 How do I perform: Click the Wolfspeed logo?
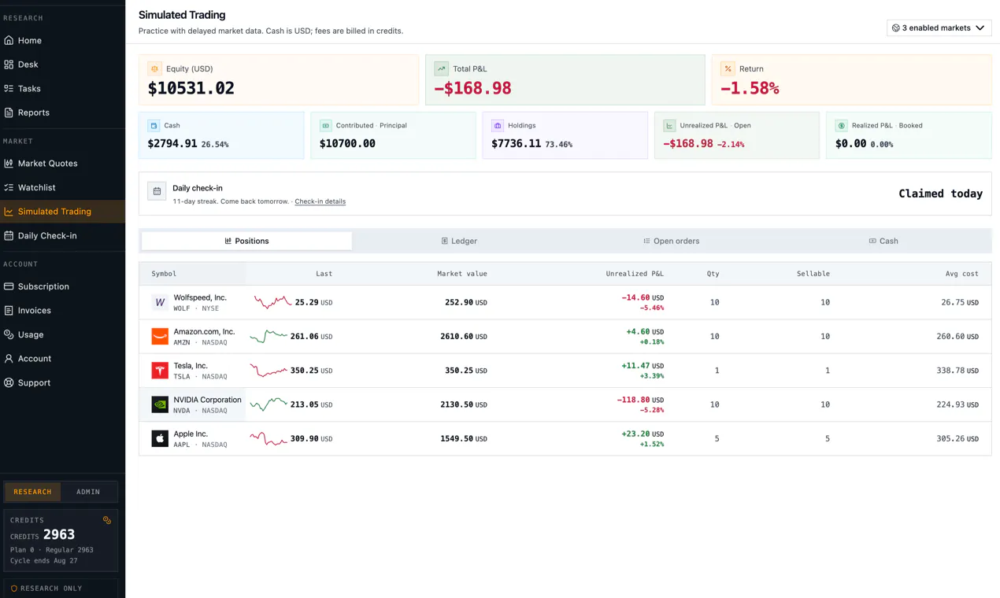(160, 302)
